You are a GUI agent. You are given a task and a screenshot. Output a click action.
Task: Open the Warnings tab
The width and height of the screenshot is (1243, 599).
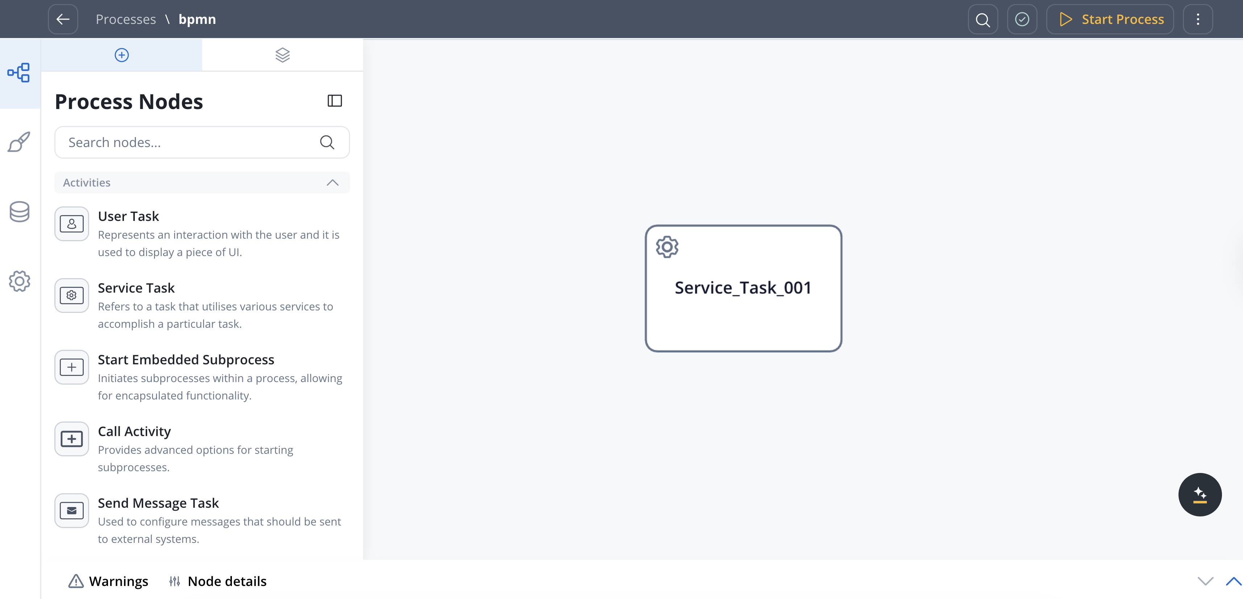tap(109, 581)
